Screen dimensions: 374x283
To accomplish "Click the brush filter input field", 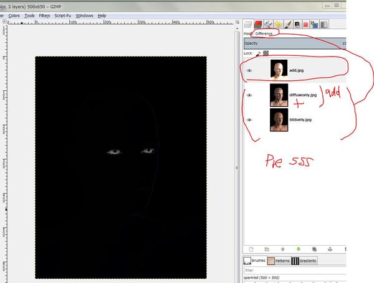I will (x=295, y=271).
